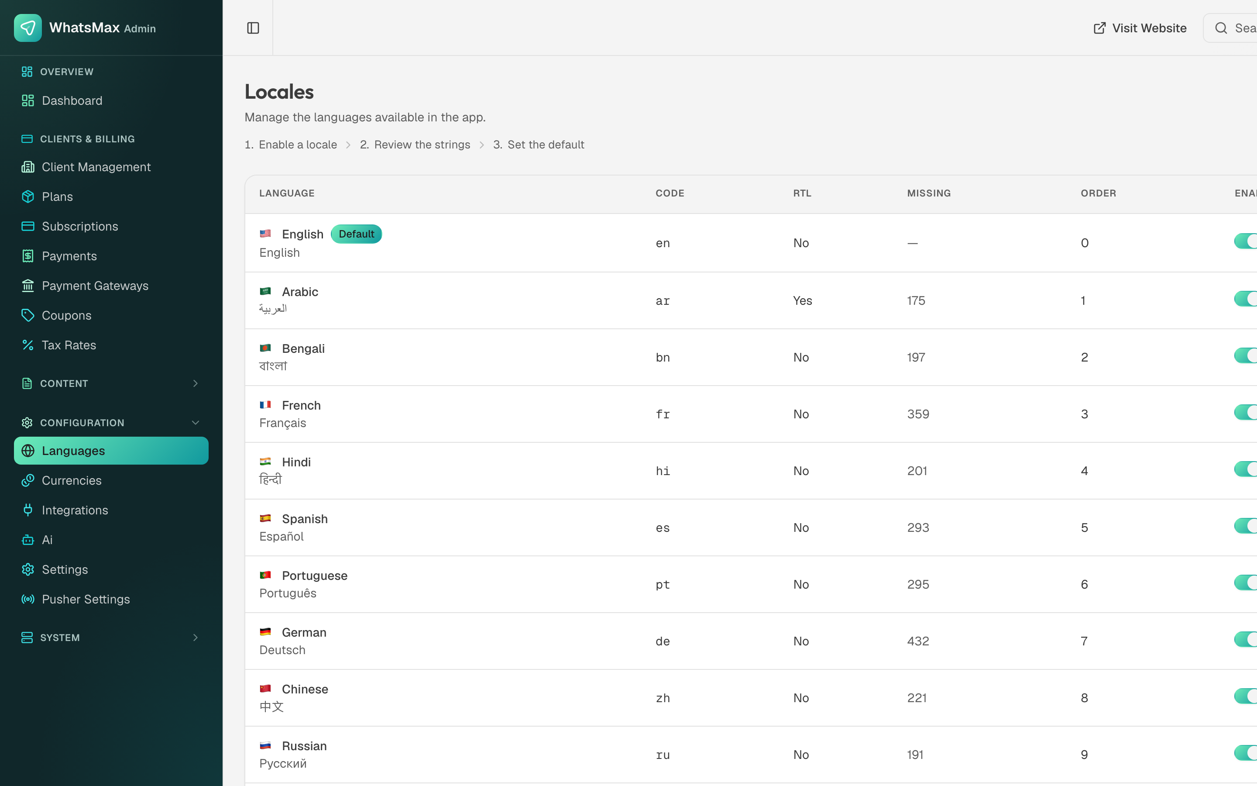1257x786 pixels.
Task: Click the Clients & Billing section icon
Action: [x=27, y=139]
